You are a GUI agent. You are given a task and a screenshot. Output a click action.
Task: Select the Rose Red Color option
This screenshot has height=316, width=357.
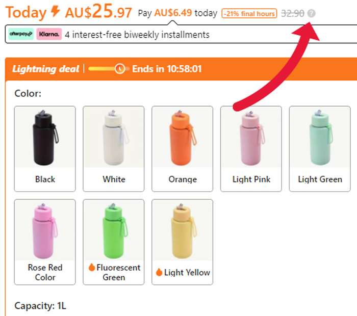click(45, 242)
